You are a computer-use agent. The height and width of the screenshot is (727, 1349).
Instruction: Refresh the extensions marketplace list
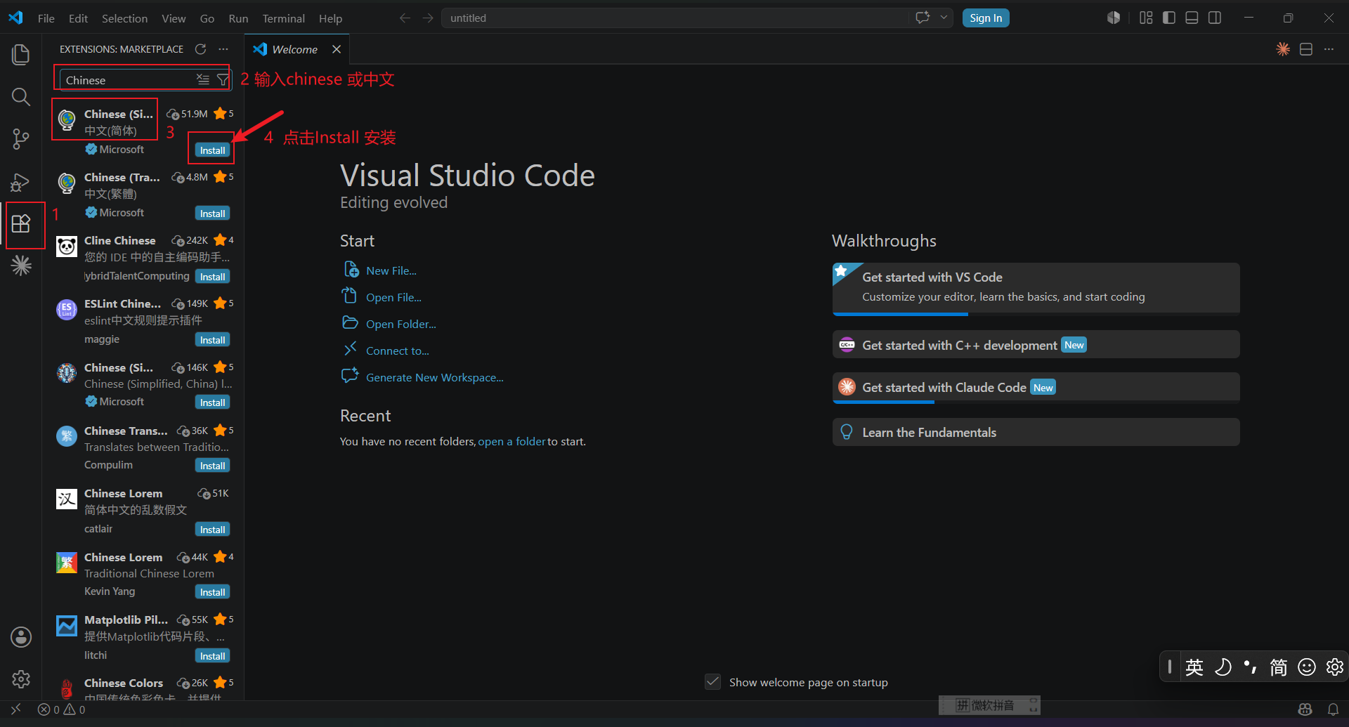pos(200,49)
